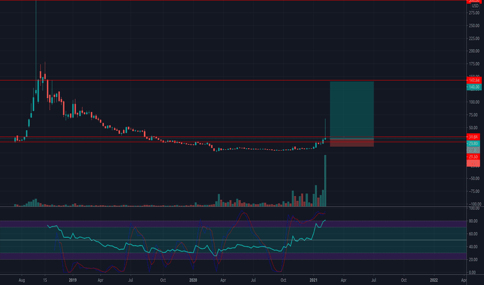
Task: Click the -75.00 price axis label
Action: pyautogui.click(x=474, y=191)
